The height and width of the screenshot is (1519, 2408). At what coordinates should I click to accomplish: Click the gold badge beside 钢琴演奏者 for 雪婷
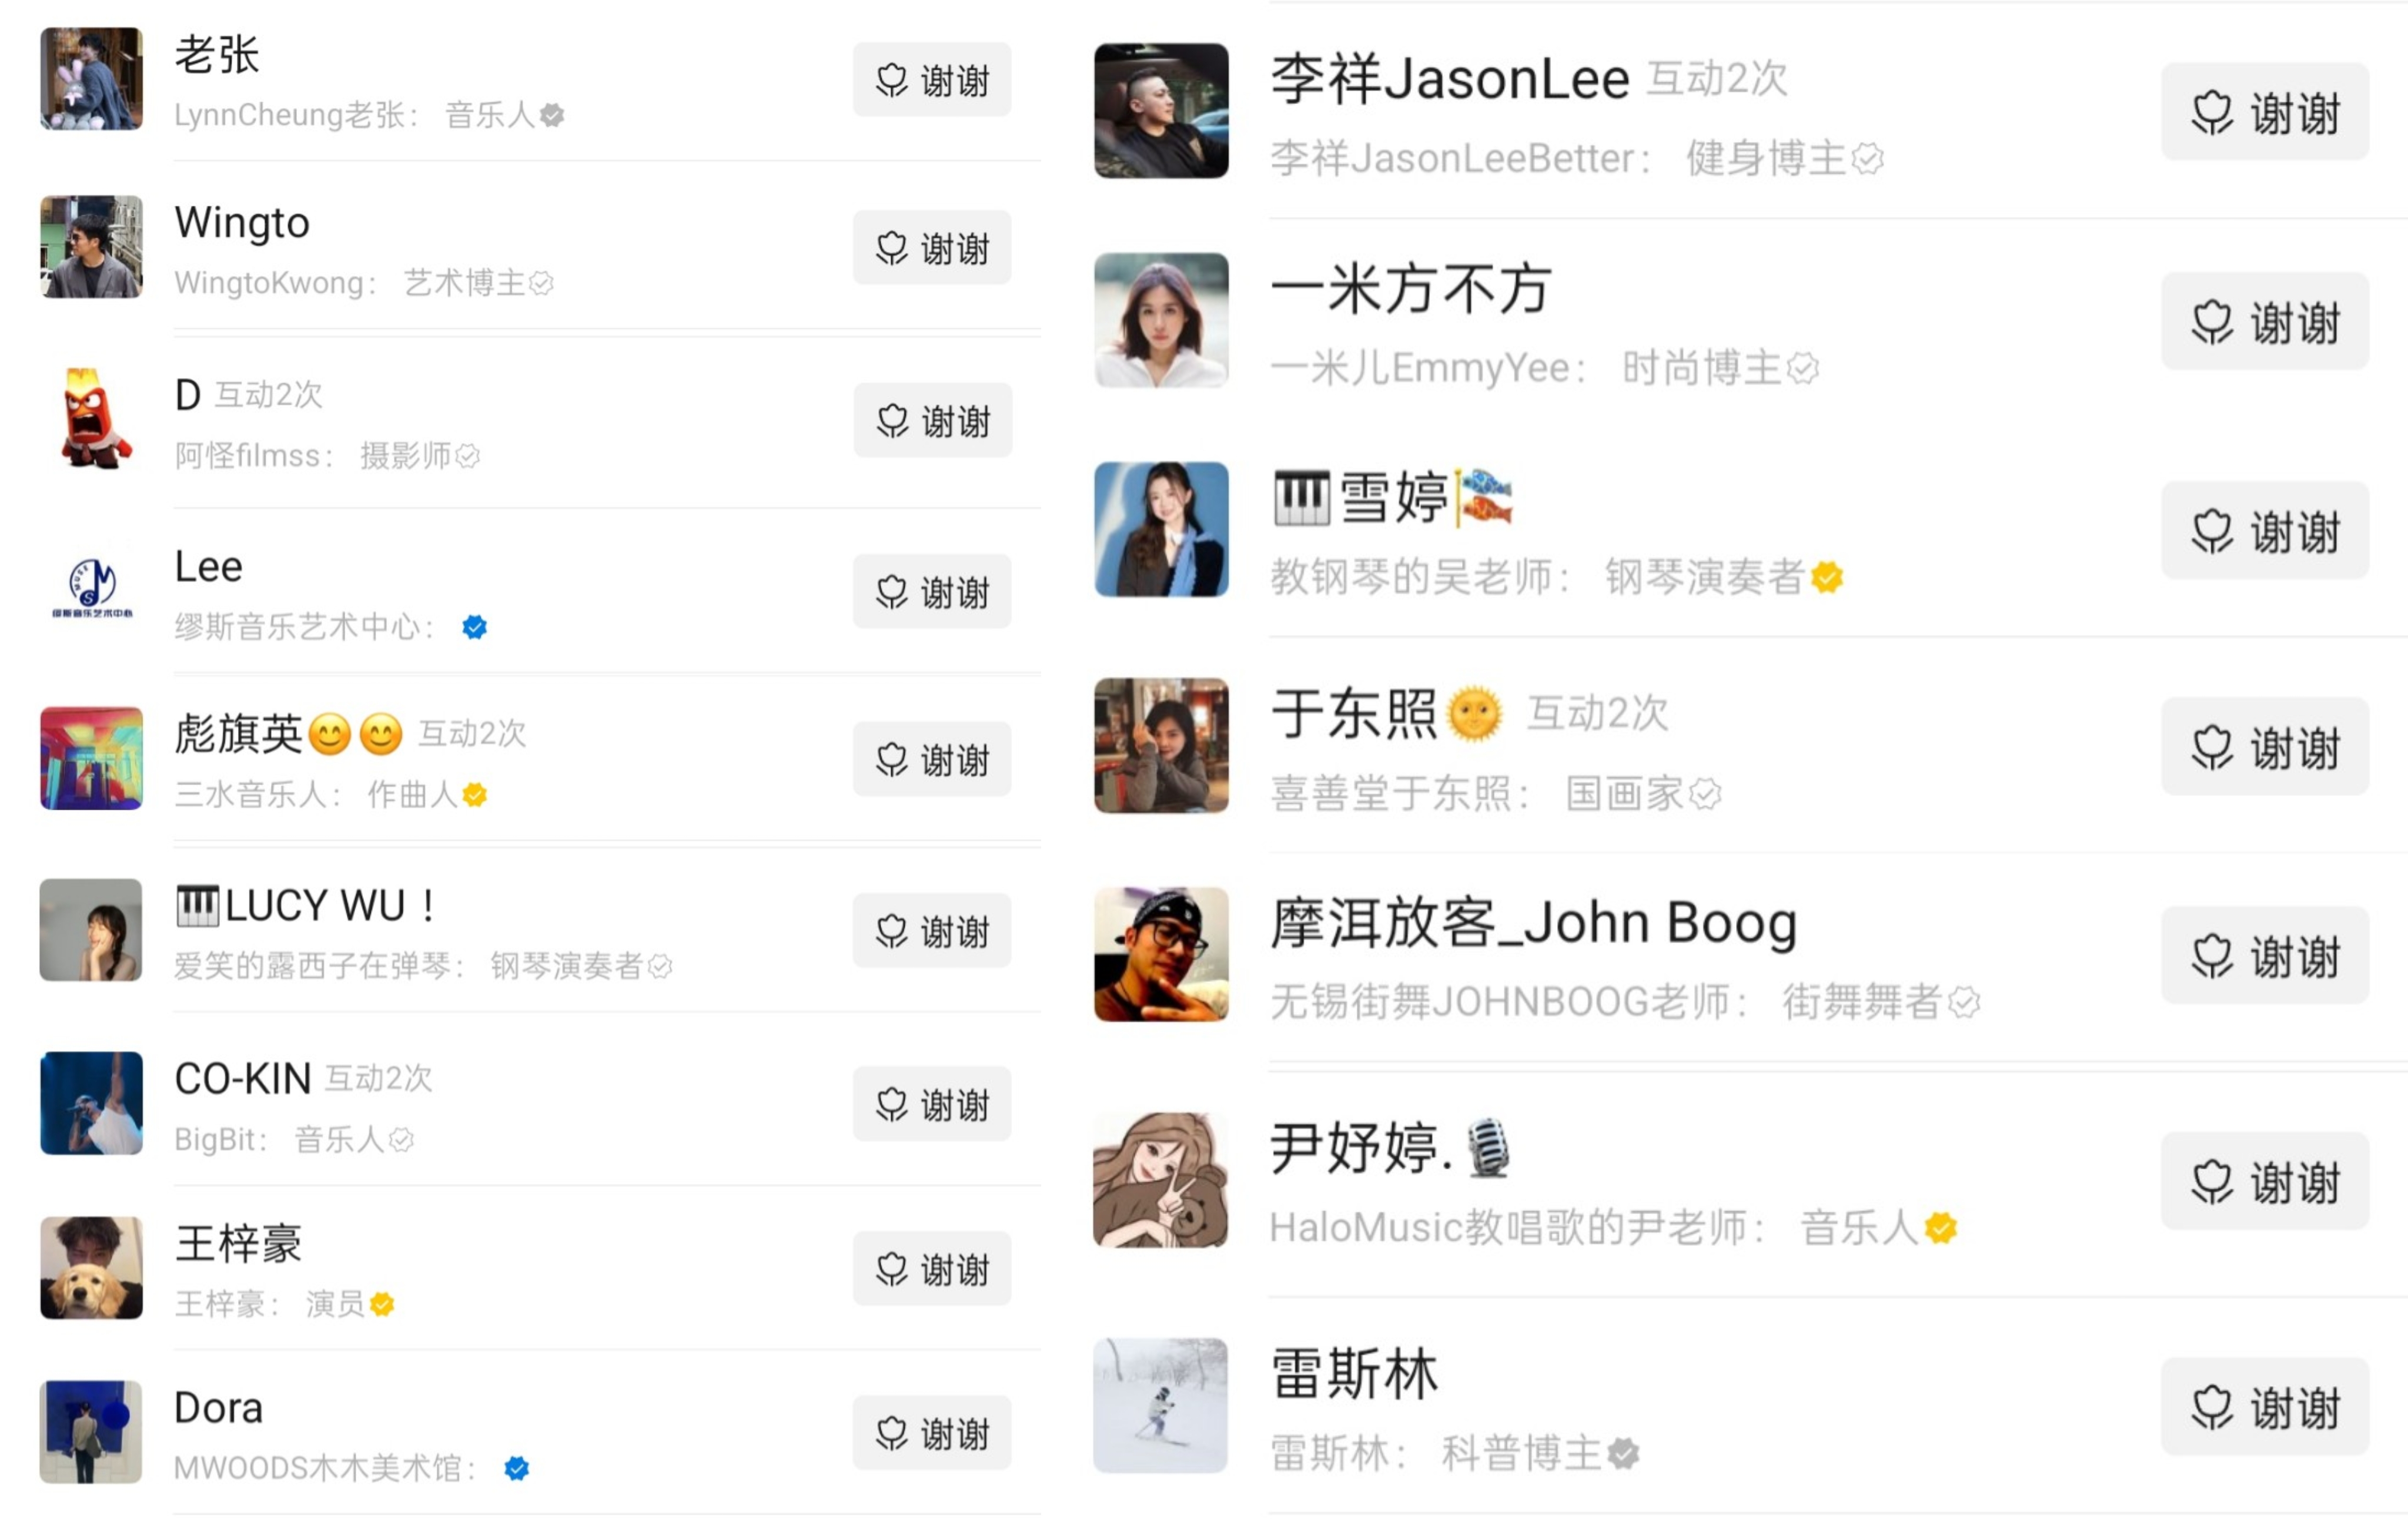[x=1827, y=576]
